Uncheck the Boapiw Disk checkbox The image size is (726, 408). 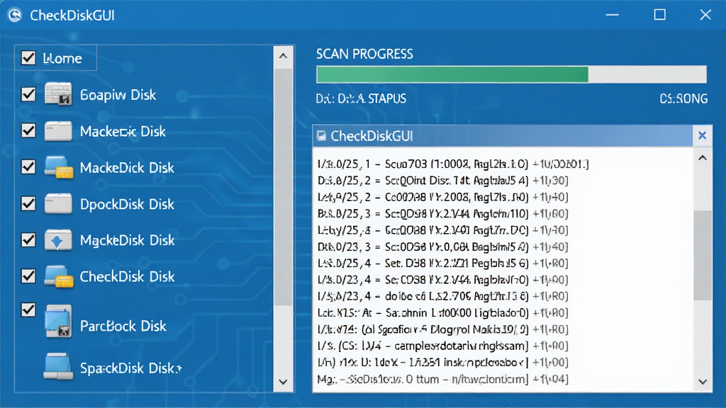[28, 94]
